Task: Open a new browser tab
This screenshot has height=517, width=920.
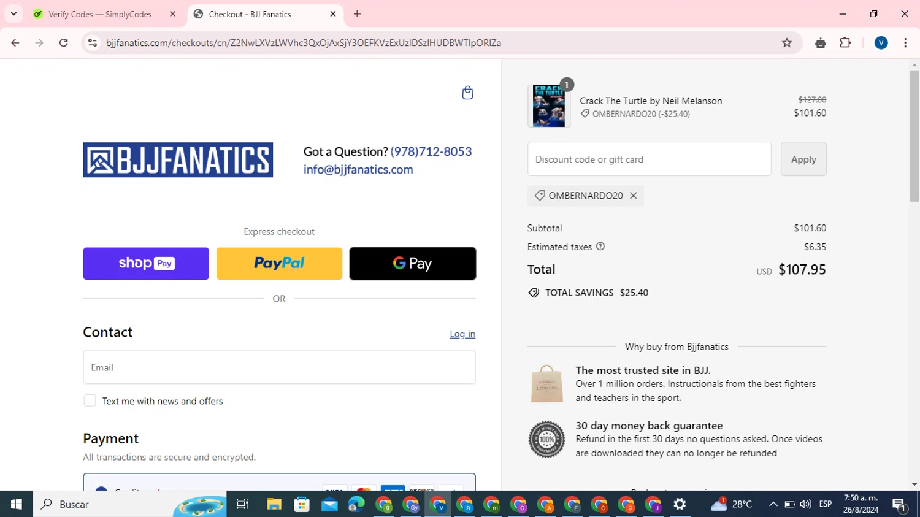Action: 358,14
